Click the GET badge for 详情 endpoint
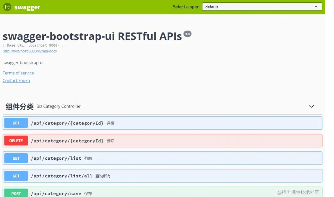This screenshot has height=197, width=334. coord(16,123)
